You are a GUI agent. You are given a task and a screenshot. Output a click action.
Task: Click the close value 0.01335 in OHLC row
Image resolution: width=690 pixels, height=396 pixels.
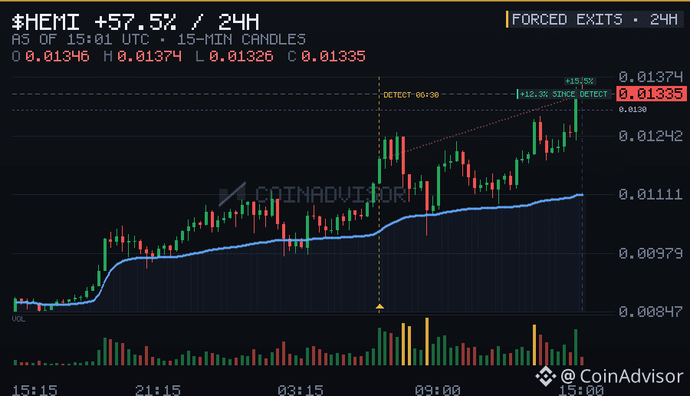pos(333,56)
